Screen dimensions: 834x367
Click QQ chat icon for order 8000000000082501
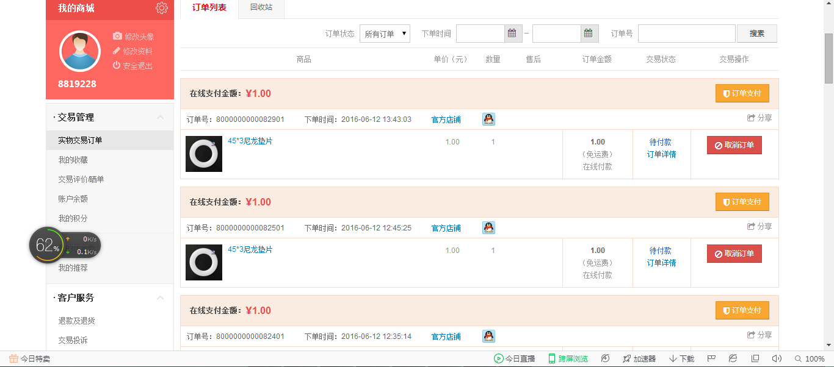488,227
